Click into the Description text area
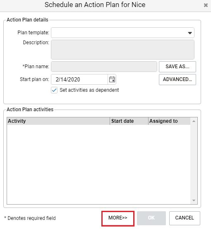Viewport: 211px width, 229px height. 122,50
